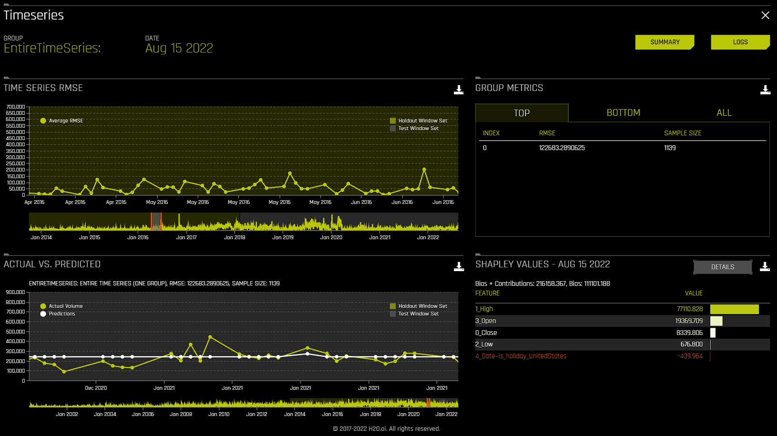The height and width of the screenshot is (436, 777).
Task: Switch to the ALL metrics tab
Action: (x=724, y=112)
